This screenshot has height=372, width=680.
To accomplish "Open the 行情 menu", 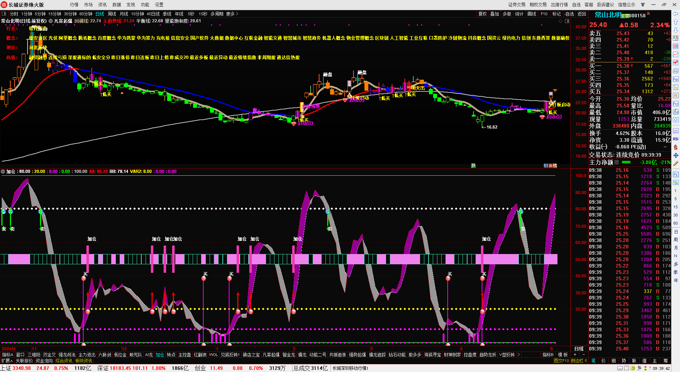I will [74, 5].
